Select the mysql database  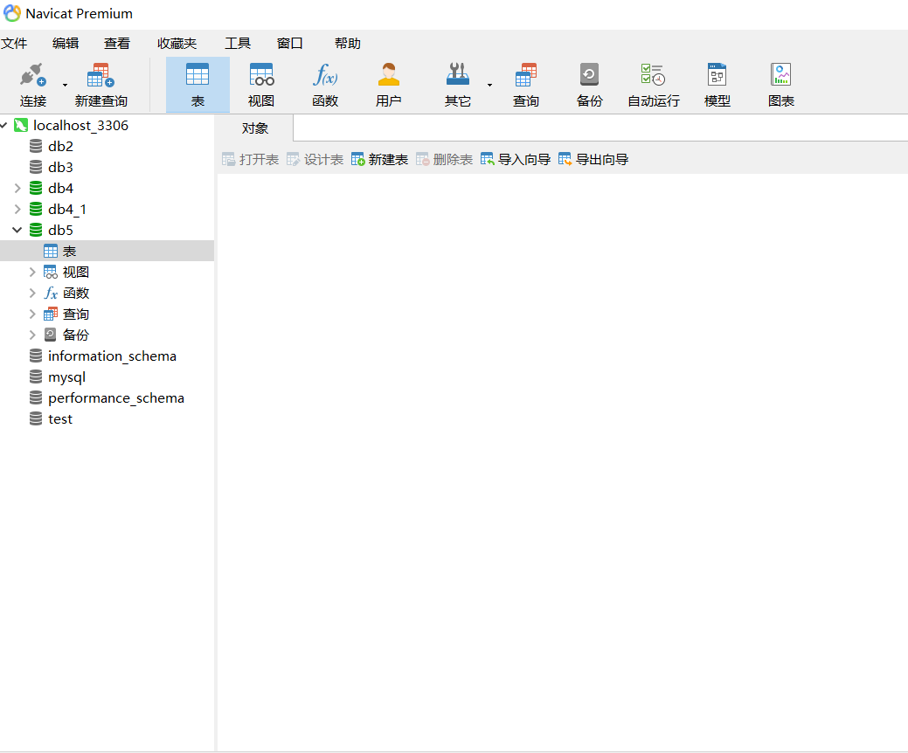(x=66, y=377)
